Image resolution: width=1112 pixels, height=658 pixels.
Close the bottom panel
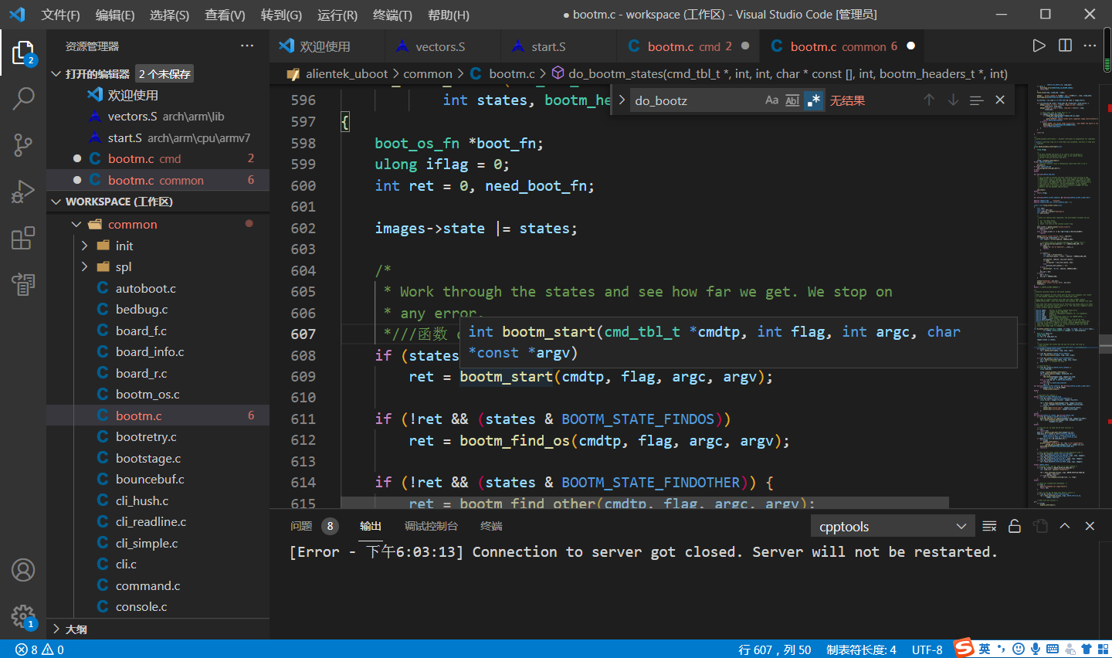coord(1090,526)
